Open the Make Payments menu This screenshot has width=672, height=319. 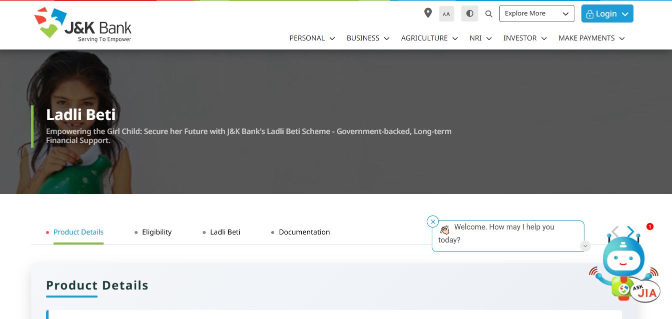pyautogui.click(x=591, y=38)
